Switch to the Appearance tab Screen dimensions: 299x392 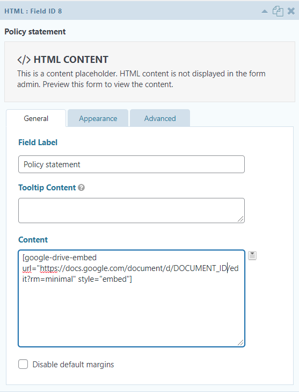(x=98, y=118)
